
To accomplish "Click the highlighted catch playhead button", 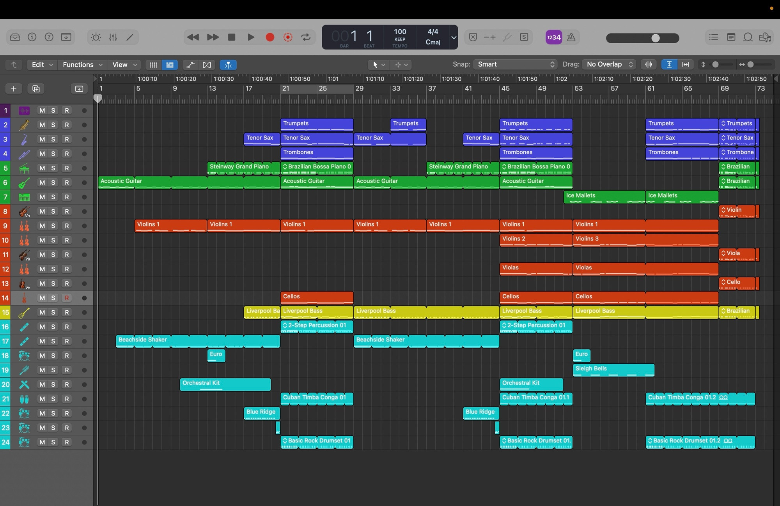I will click(228, 65).
